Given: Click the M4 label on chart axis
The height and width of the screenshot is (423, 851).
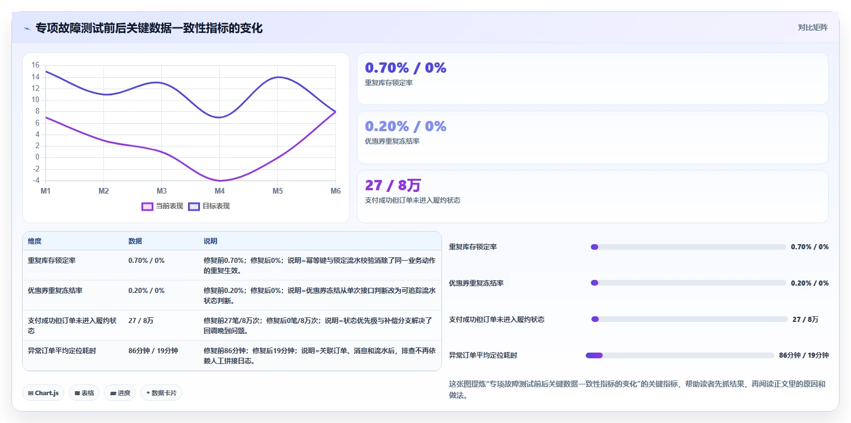Looking at the screenshot, I should (x=220, y=191).
